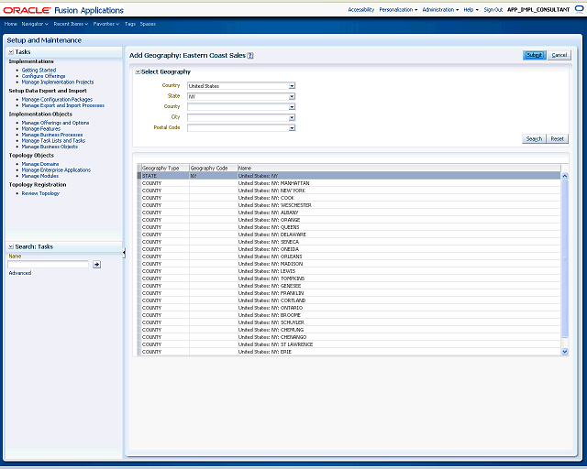Open the City dropdown
The width and height of the screenshot is (587, 469).
[292, 117]
